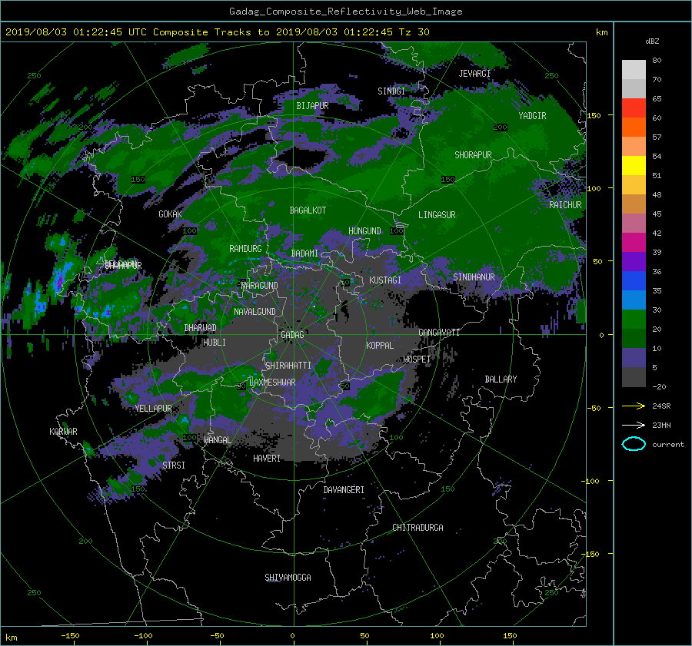Click the DAVANGERI label
This screenshot has width=692, height=646.
(x=344, y=490)
